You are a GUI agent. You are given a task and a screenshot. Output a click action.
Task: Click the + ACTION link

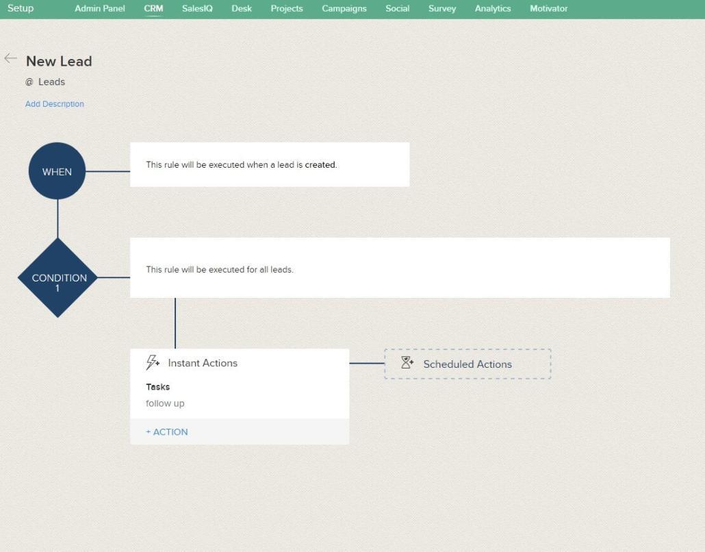[x=167, y=432]
